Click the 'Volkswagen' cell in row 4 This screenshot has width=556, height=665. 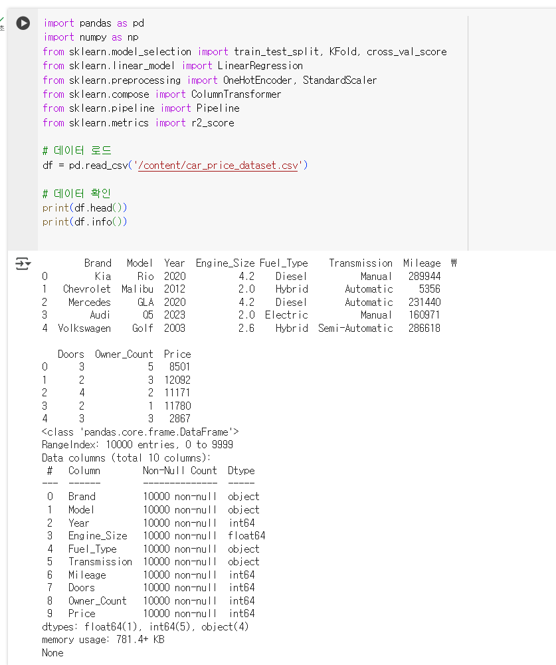(84, 329)
